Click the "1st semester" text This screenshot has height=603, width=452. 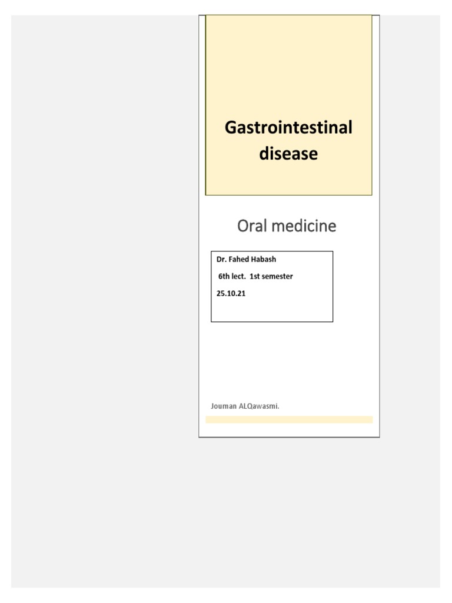[x=271, y=276]
